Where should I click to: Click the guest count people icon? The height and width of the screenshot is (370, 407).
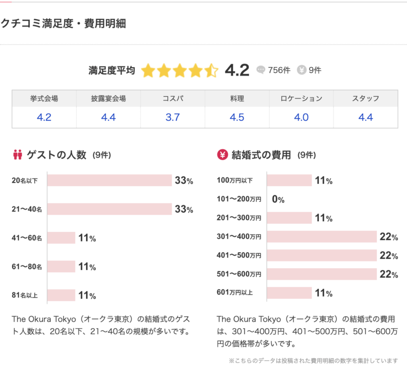pos(18,154)
